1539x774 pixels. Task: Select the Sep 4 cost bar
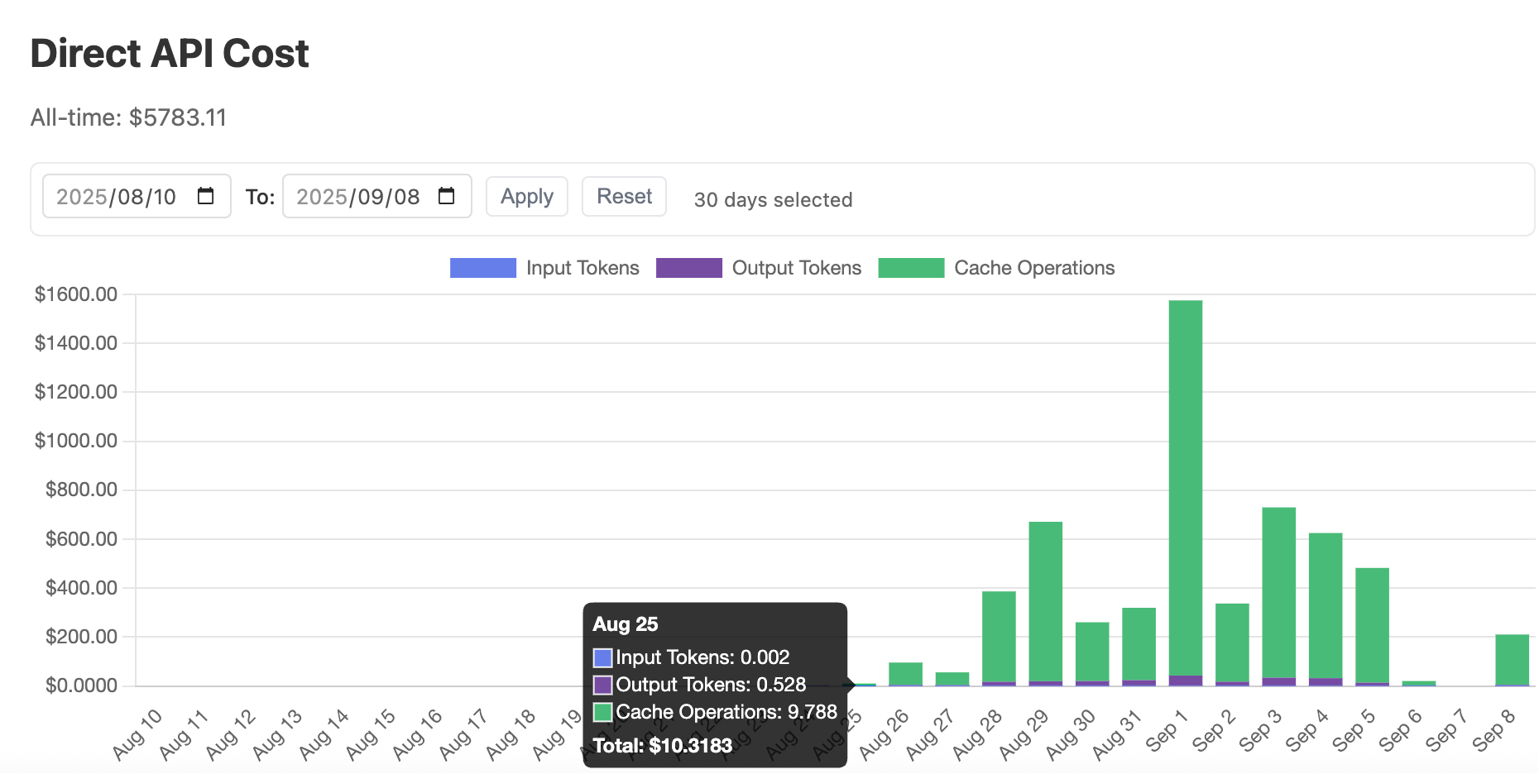pos(1326,609)
